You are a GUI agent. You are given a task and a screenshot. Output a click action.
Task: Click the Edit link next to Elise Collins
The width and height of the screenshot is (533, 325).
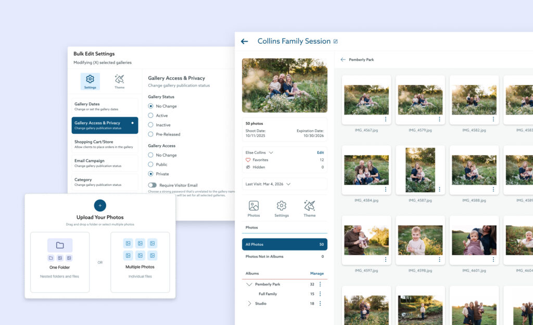click(321, 152)
